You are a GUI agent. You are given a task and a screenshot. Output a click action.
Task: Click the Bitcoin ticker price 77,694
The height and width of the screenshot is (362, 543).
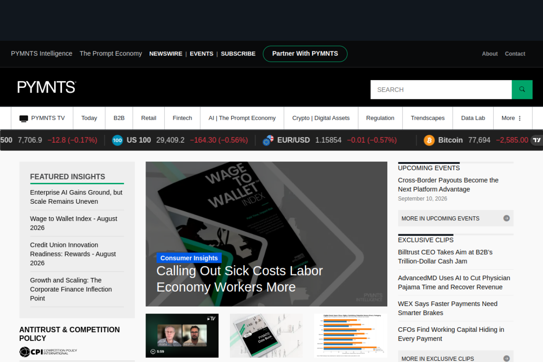click(x=479, y=140)
